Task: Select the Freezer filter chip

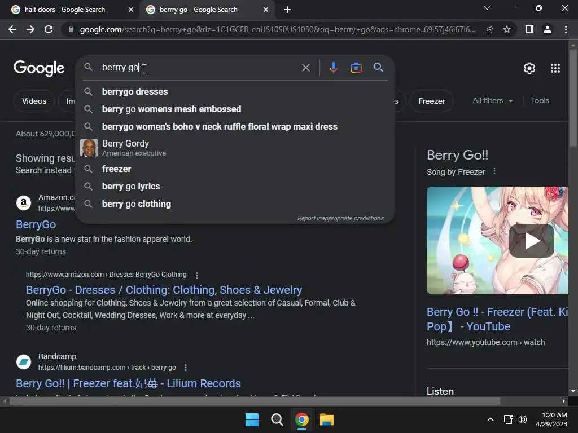Action: pos(432,101)
